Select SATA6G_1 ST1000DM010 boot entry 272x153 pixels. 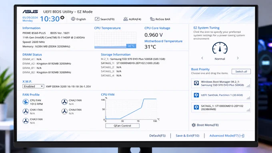click(221, 107)
